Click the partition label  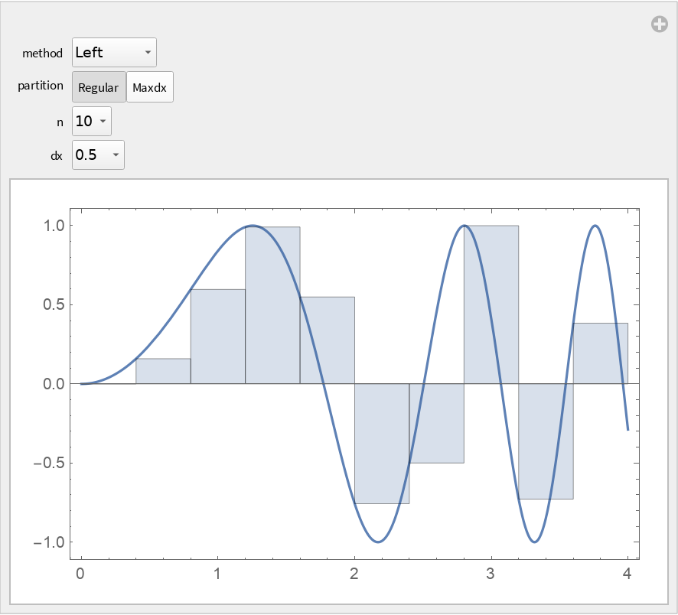point(40,86)
